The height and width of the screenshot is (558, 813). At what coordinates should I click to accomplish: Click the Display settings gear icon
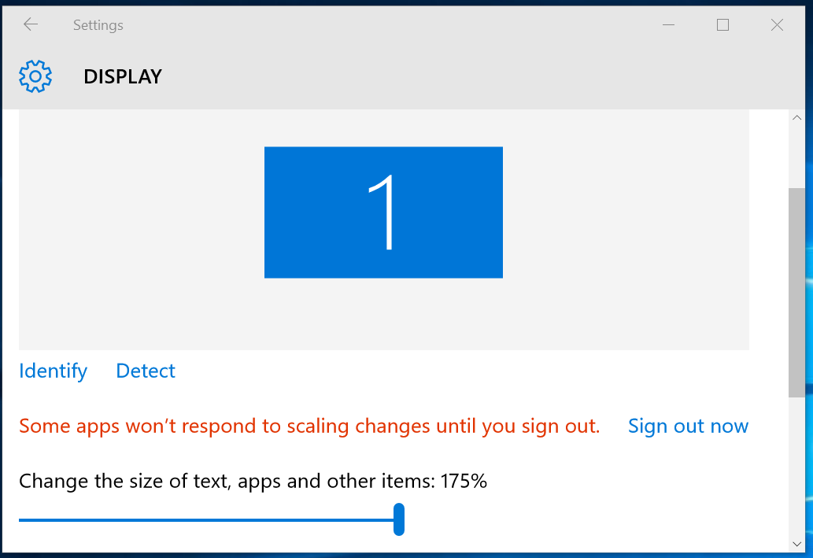point(35,76)
